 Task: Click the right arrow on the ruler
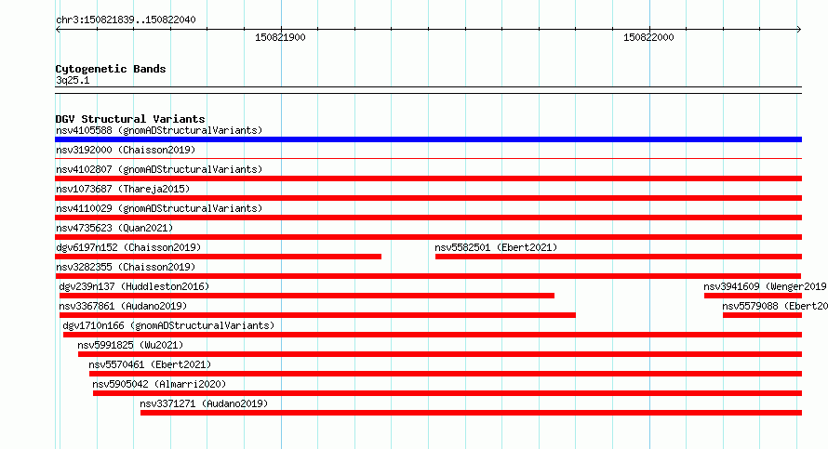click(799, 30)
